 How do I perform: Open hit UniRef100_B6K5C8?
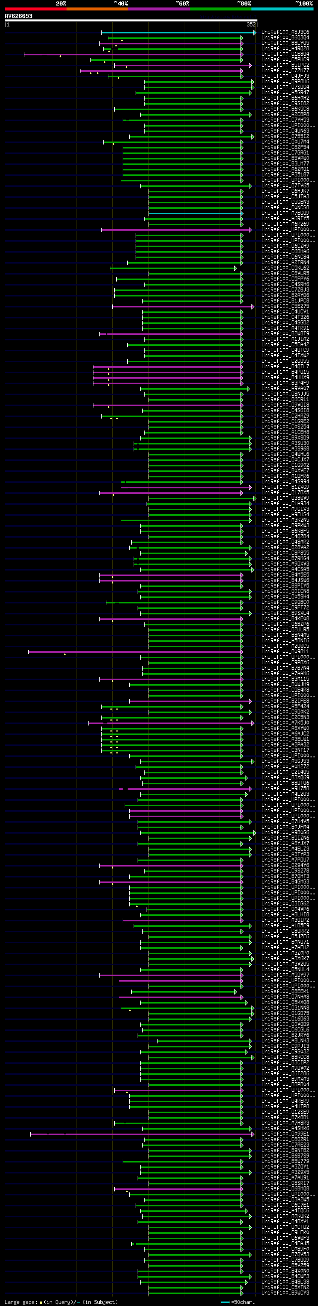click(x=286, y=109)
